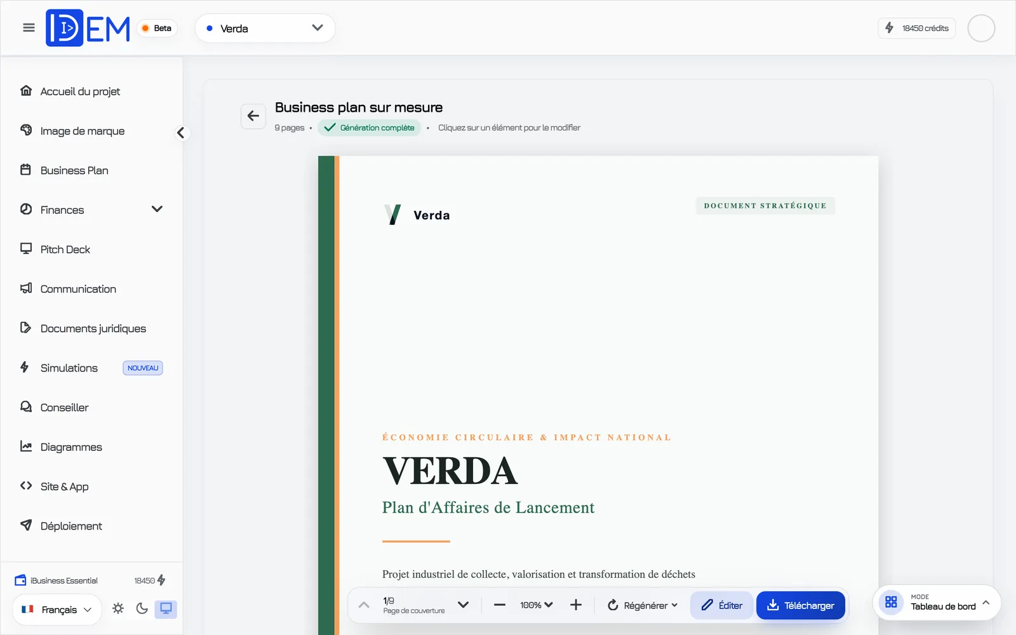
Task: Open the page selector dropdown 1/9
Action: click(414, 605)
